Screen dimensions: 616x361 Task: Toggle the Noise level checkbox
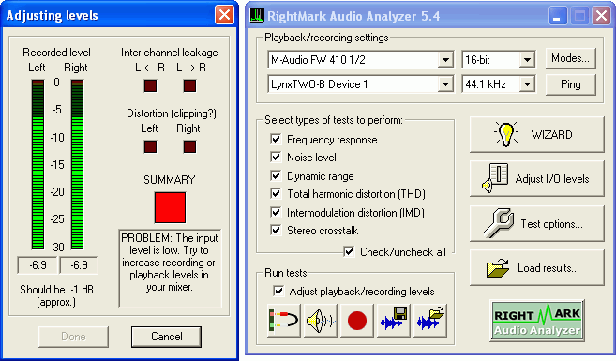[276, 158]
